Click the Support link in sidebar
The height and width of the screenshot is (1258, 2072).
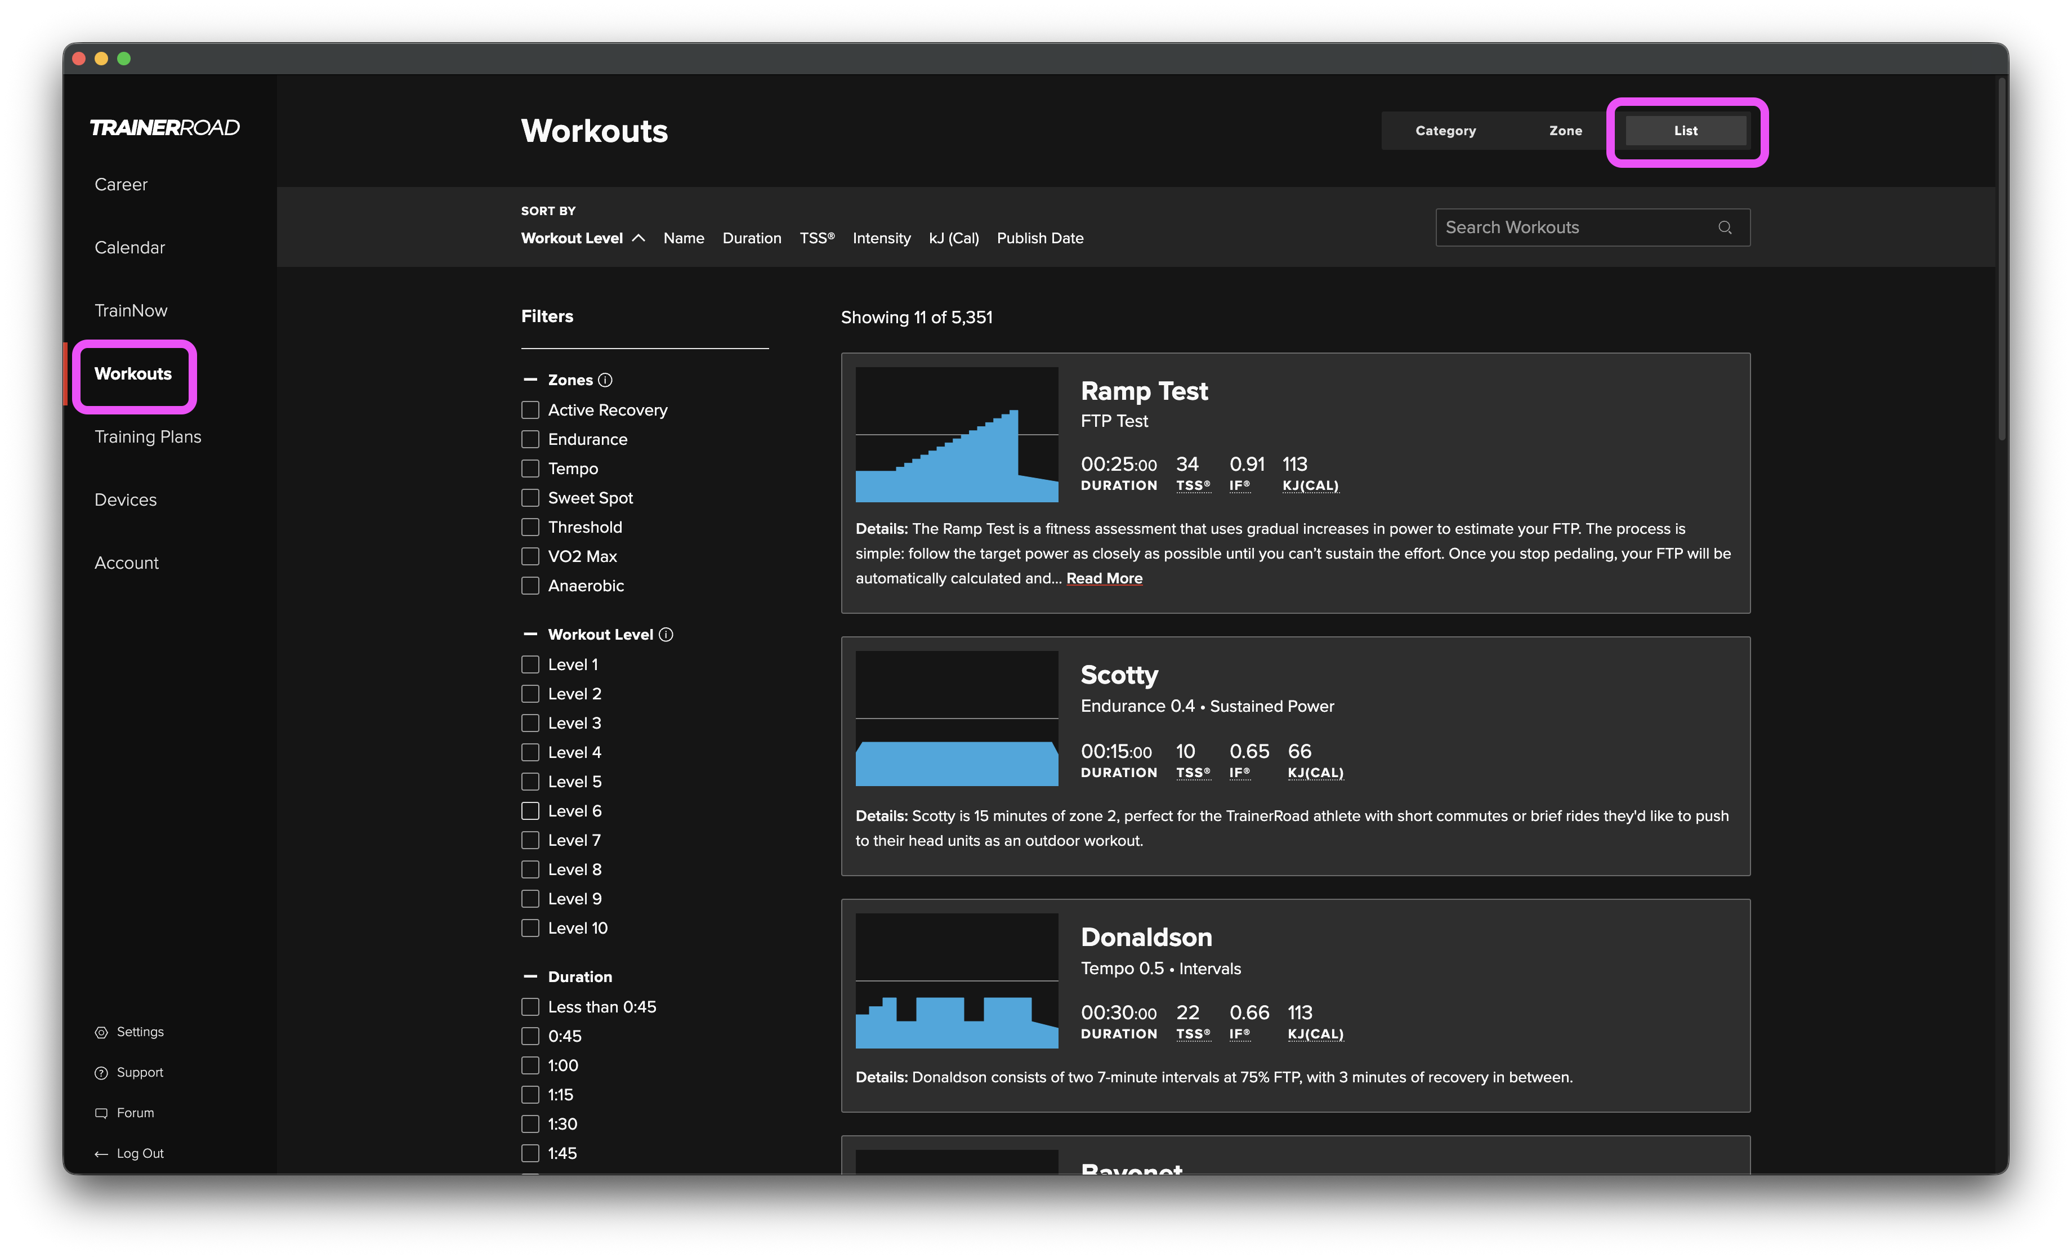click(140, 1072)
